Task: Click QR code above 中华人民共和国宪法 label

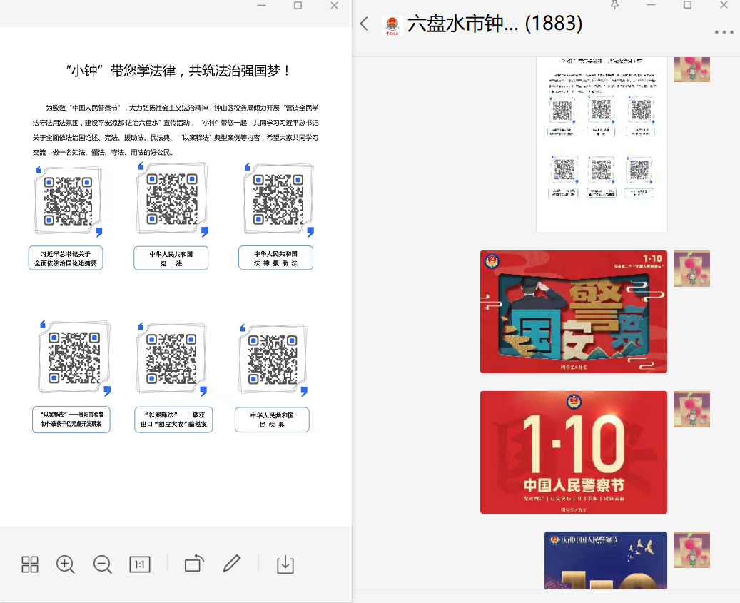Action: [x=172, y=198]
